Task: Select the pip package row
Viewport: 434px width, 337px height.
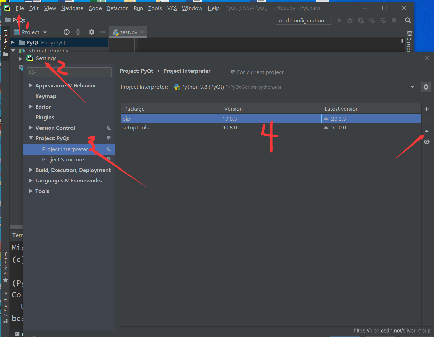Action: click(x=271, y=119)
